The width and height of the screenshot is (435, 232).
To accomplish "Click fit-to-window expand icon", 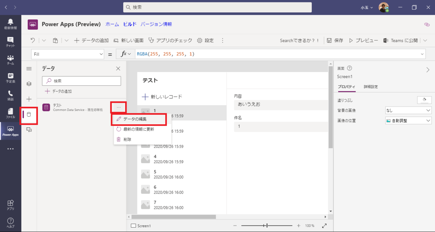I will pos(324,225).
